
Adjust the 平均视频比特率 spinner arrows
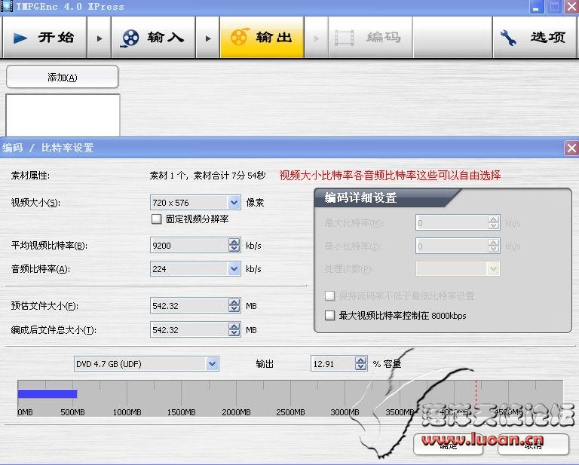[234, 246]
